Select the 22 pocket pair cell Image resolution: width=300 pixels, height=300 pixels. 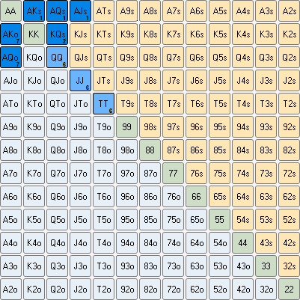290,290
